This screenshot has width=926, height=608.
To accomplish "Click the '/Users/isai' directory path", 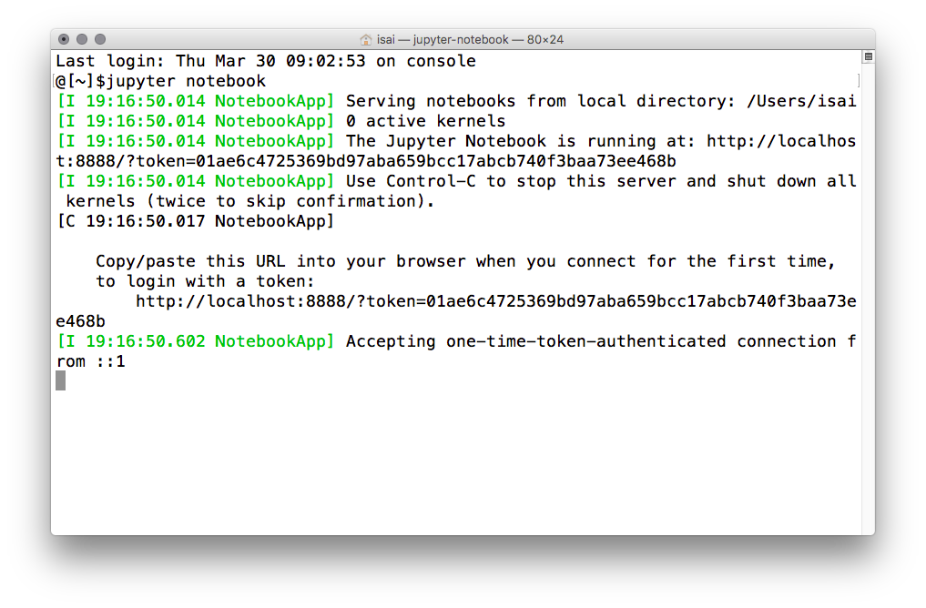I will pyautogui.click(x=801, y=101).
